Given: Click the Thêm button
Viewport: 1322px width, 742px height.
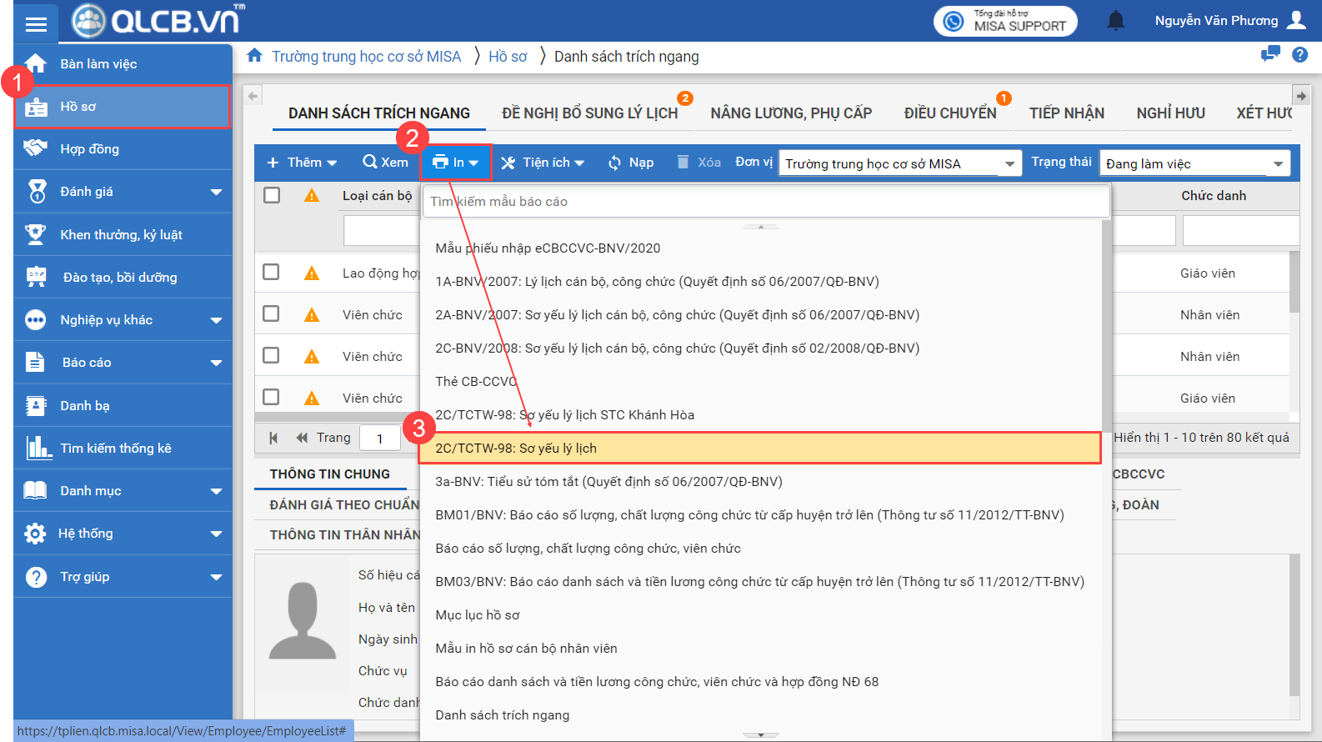Looking at the screenshot, I should [301, 163].
